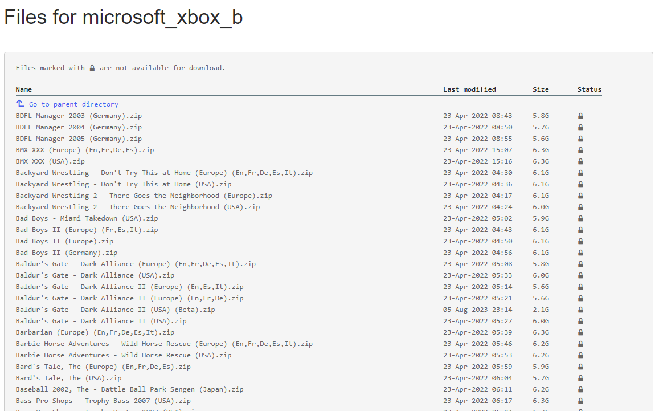Select Baldur's Gate Dark Alliance II (En,Fr,De) name
This screenshot has height=411, width=655.
click(130, 298)
